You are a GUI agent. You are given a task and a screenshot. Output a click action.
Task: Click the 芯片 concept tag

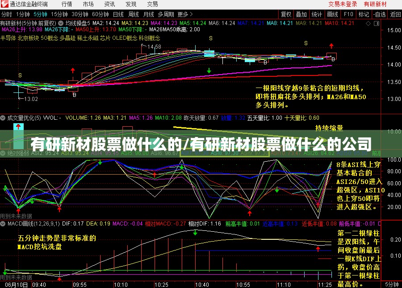(105, 38)
